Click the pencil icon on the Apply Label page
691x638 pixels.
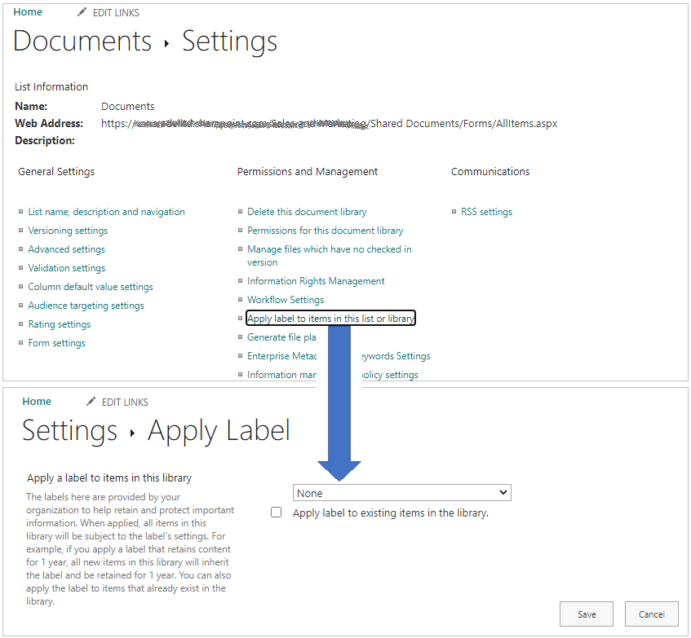(x=90, y=401)
